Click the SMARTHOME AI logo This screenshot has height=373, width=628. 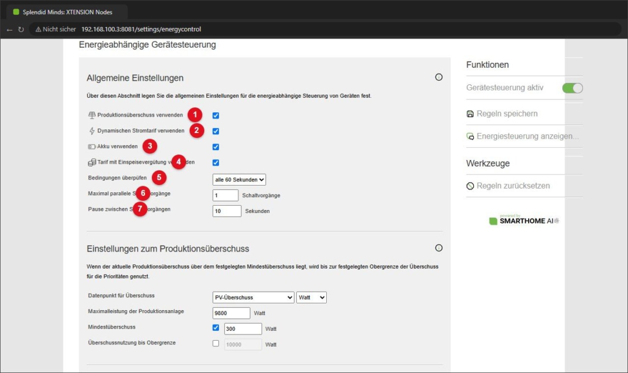pyautogui.click(x=524, y=220)
